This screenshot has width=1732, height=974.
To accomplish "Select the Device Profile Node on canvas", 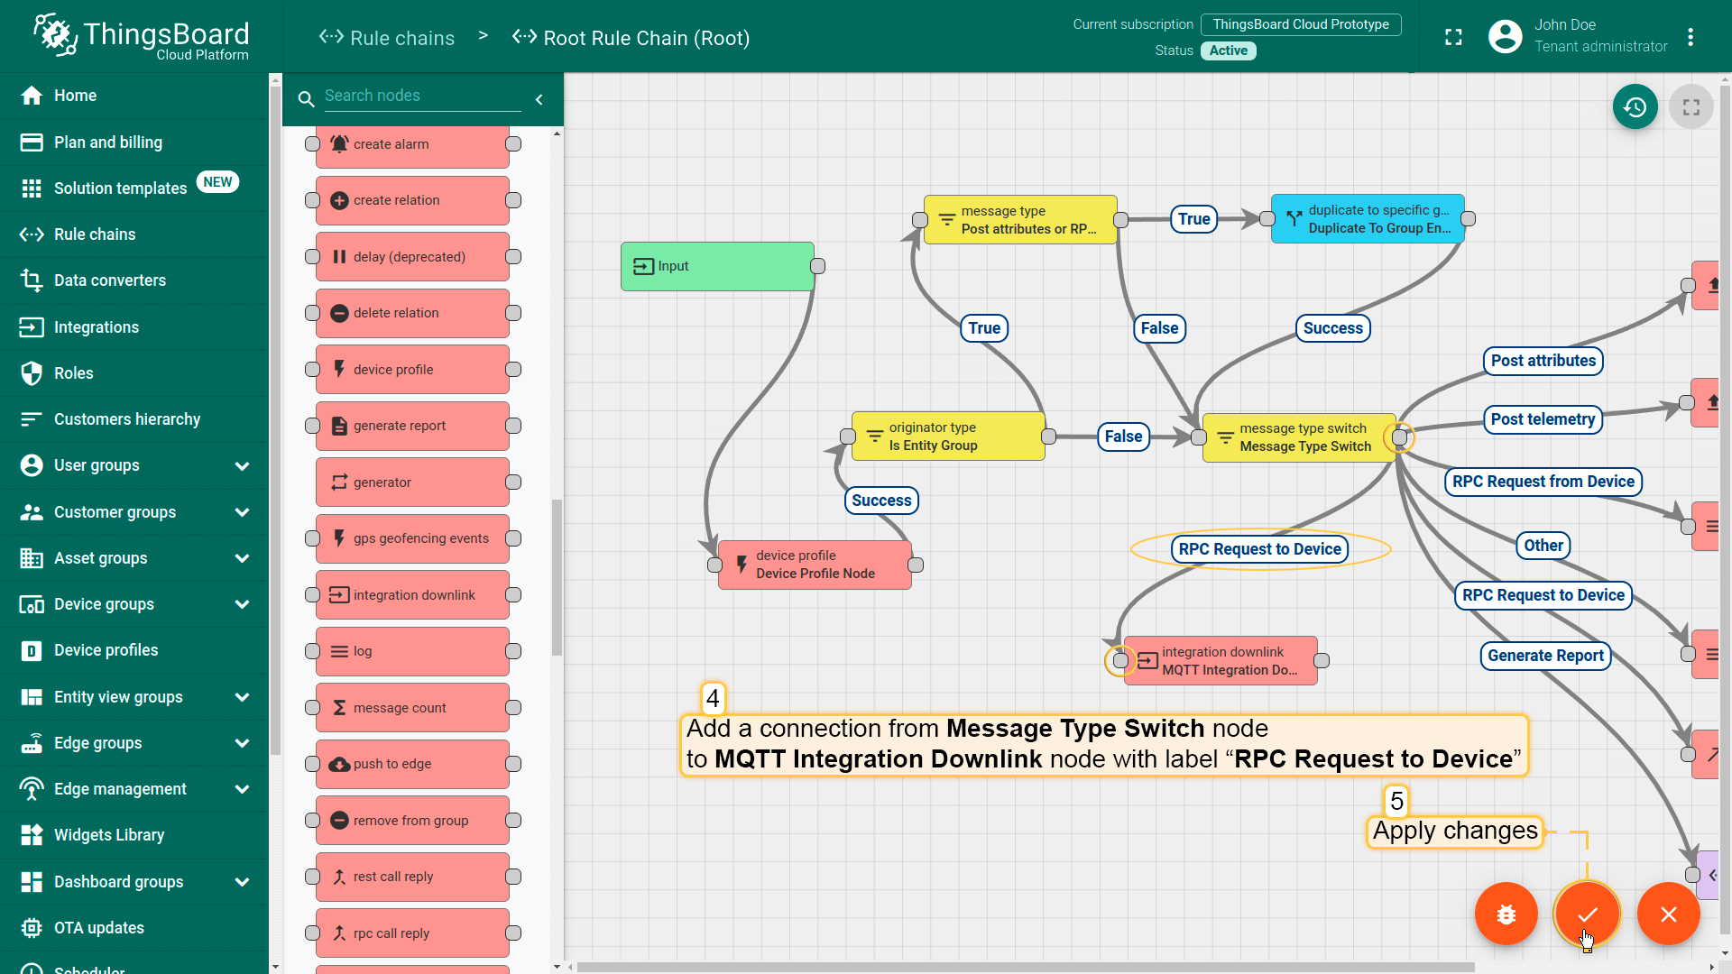I will tap(815, 565).
